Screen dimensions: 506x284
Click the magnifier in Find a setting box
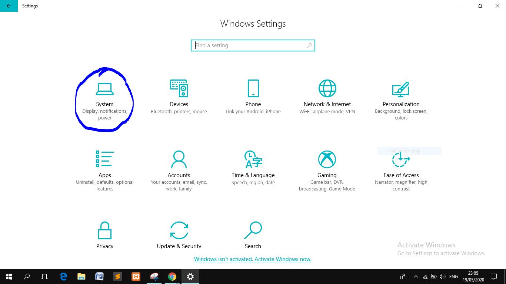click(x=310, y=45)
